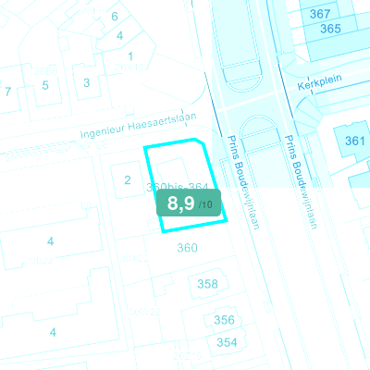Screen dimensions: 370x370
Task: Select the 360bis-364 parcel label
Action: pos(178,187)
